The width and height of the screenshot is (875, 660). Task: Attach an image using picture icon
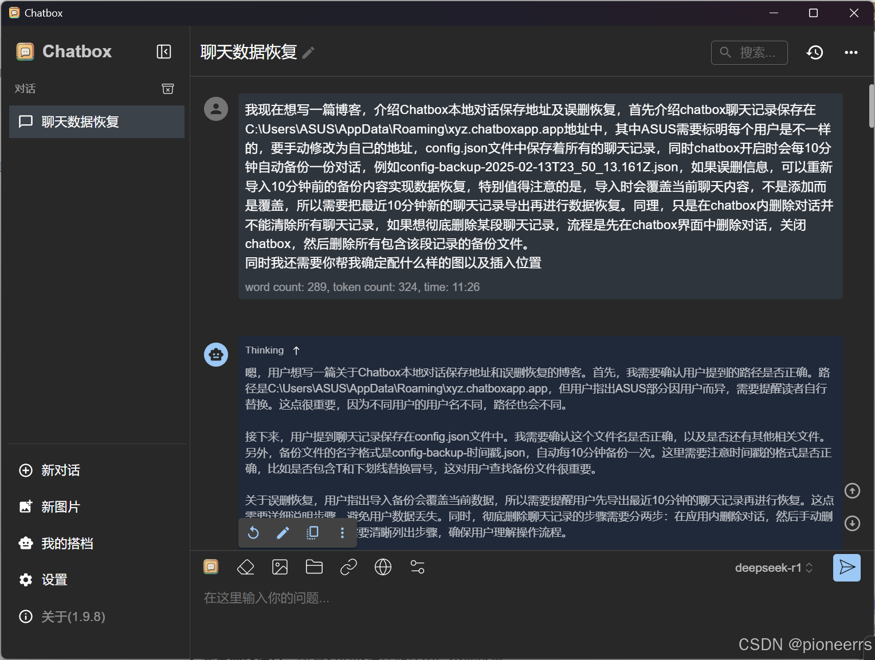(x=280, y=567)
